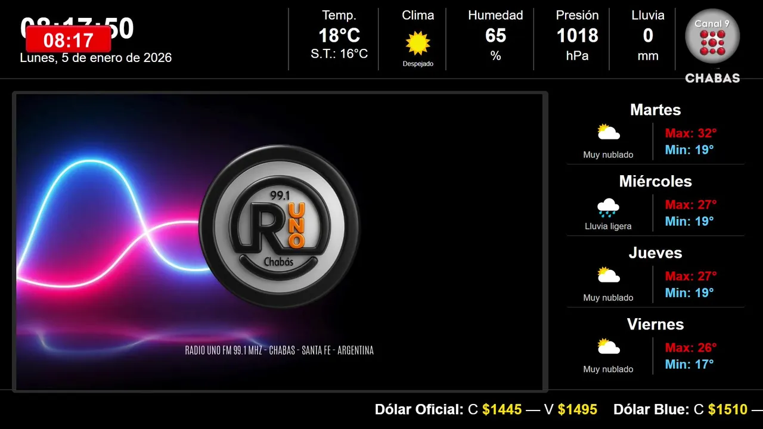Screen dimensions: 763x429
Task: Click the Lluvia value 0
Action: pyautogui.click(x=648, y=36)
